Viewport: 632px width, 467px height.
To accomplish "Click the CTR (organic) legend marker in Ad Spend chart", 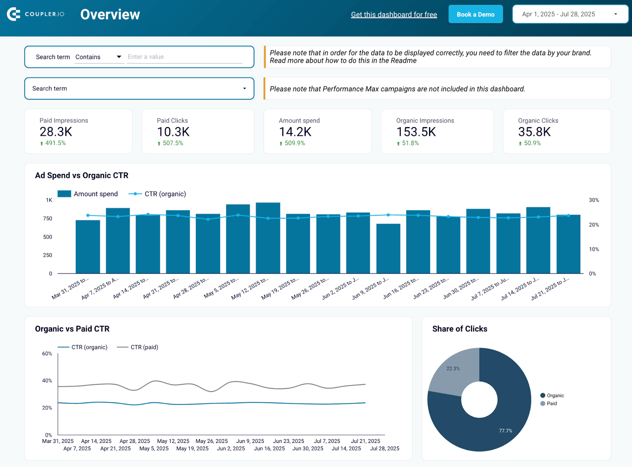I will coord(135,194).
